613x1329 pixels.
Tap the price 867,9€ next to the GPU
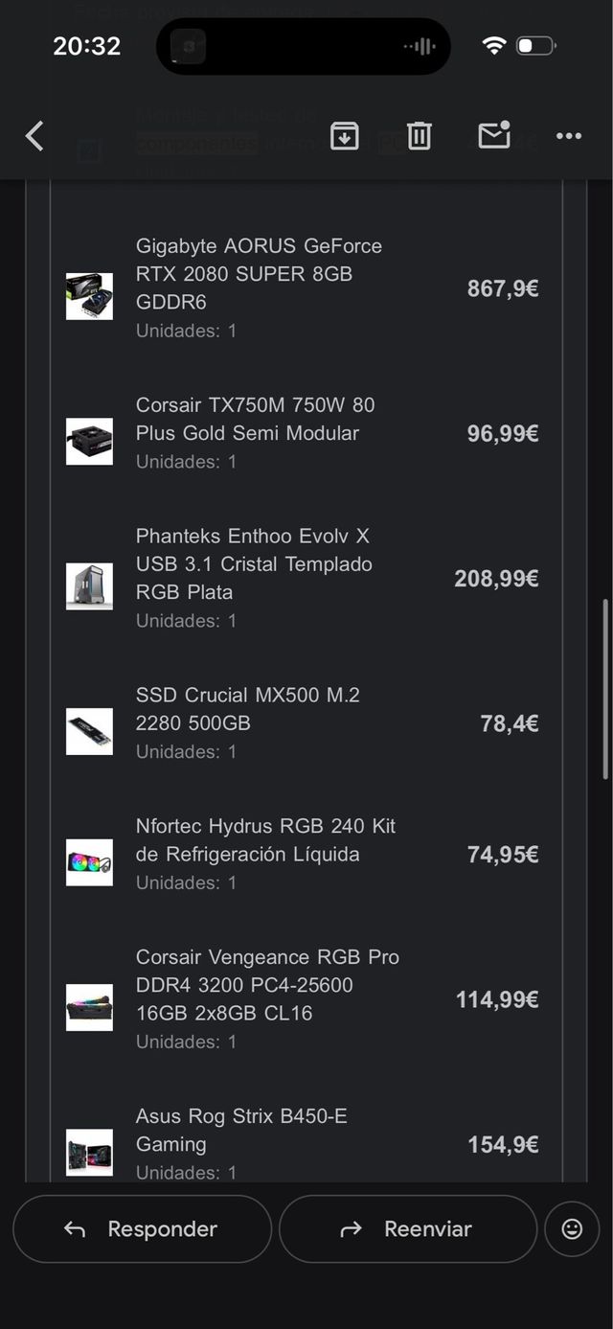pyautogui.click(x=502, y=288)
